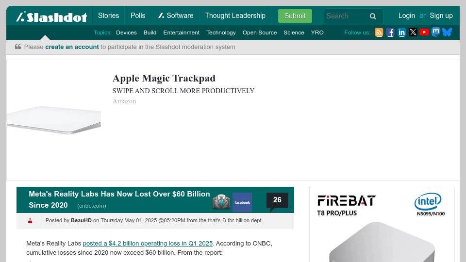The image size is (466, 262).
Task: Click the FIREBAT mini PC product image
Action: [x=382, y=242]
